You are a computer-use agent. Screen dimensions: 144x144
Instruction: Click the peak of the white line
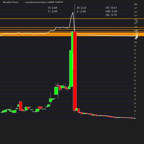(73, 12)
